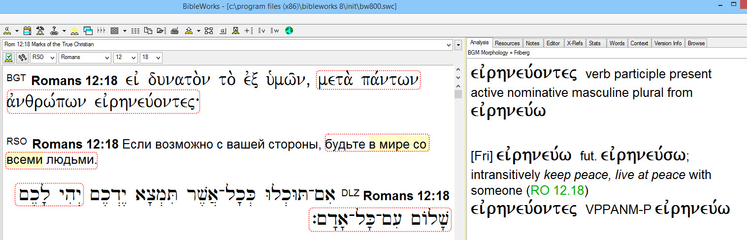
Task: Switch to the Resources tab
Action: coord(507,43)
